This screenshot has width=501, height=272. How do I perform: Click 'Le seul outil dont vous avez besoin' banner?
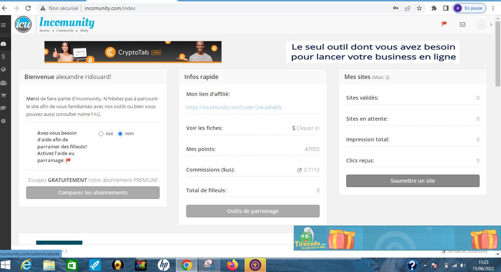(x=373, y=52)
